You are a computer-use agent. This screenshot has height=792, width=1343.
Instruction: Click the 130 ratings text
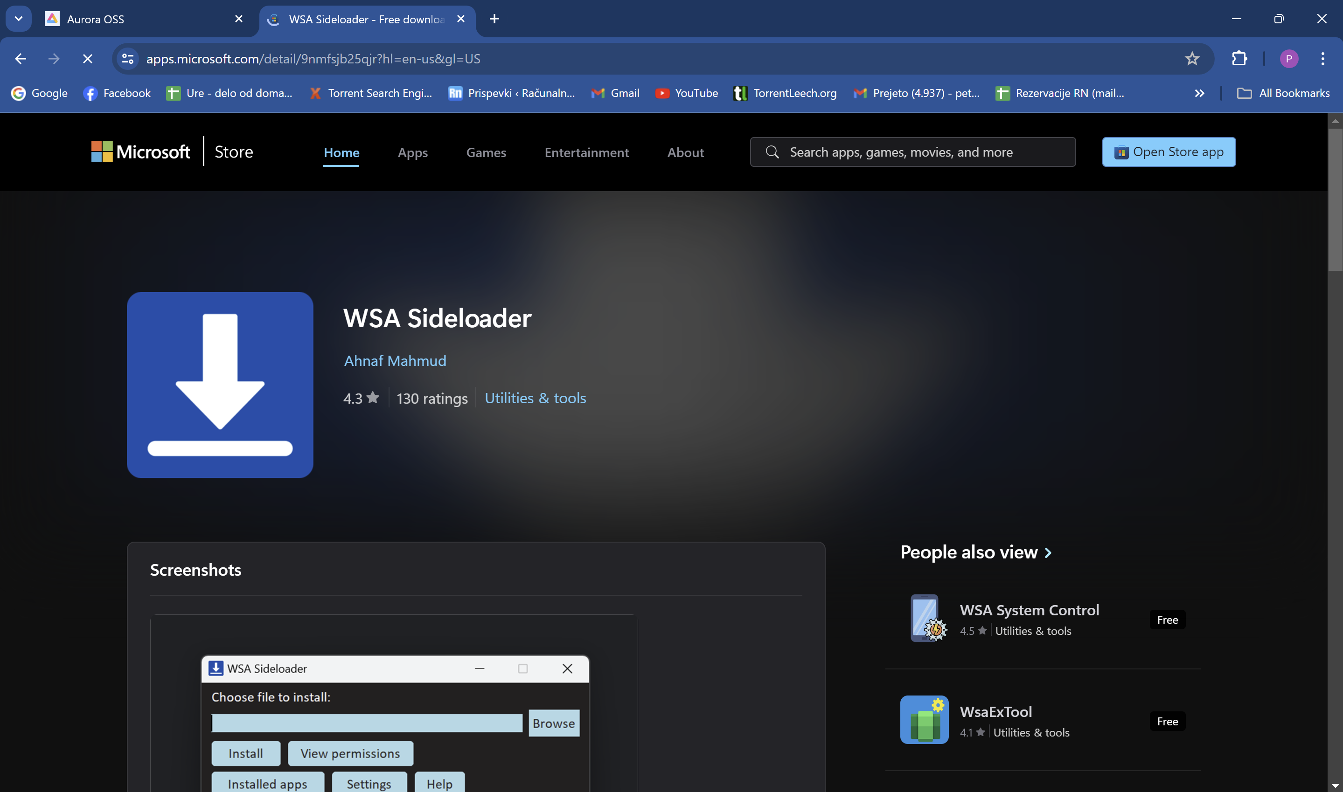432,398
